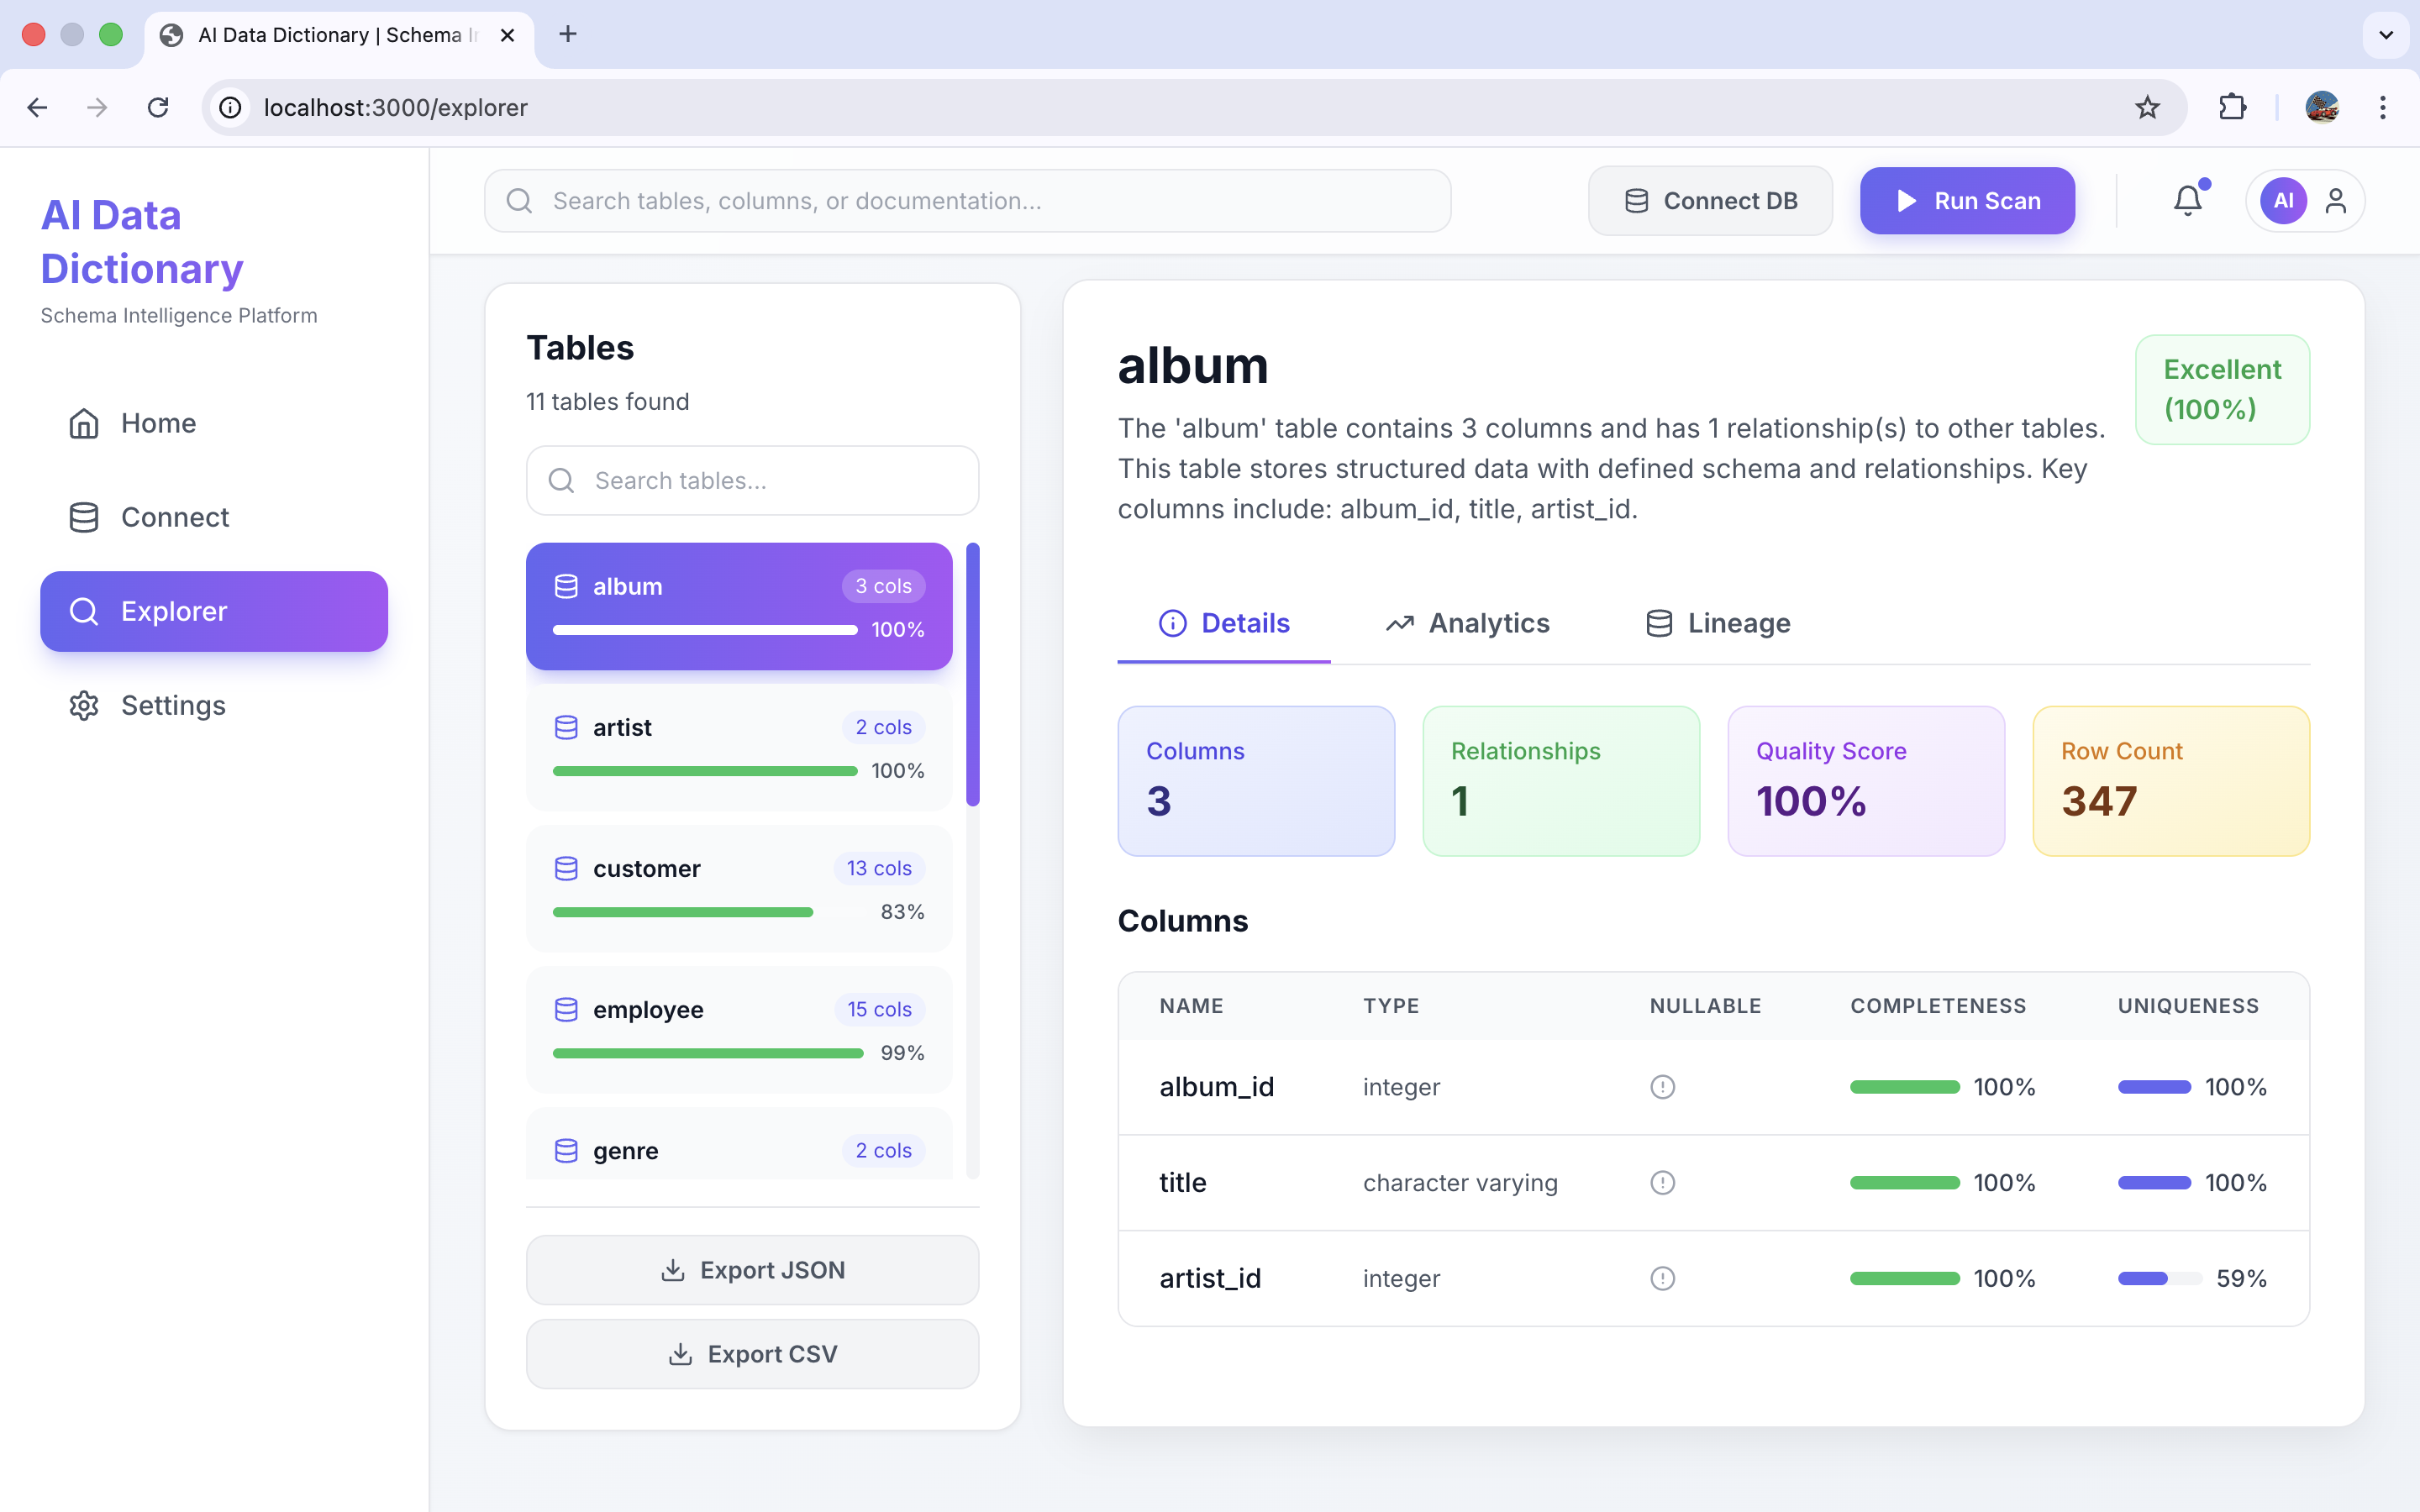Click the Connect DB button
The width and height of the screenshot is (2420, 1512).
1710,200
